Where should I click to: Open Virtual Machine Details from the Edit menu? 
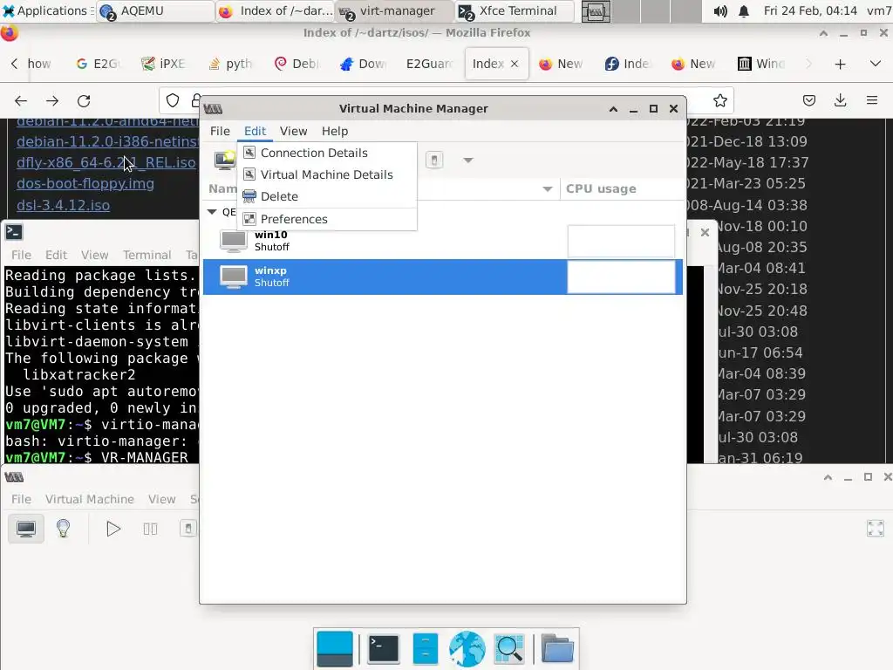(x=327, y=174)
